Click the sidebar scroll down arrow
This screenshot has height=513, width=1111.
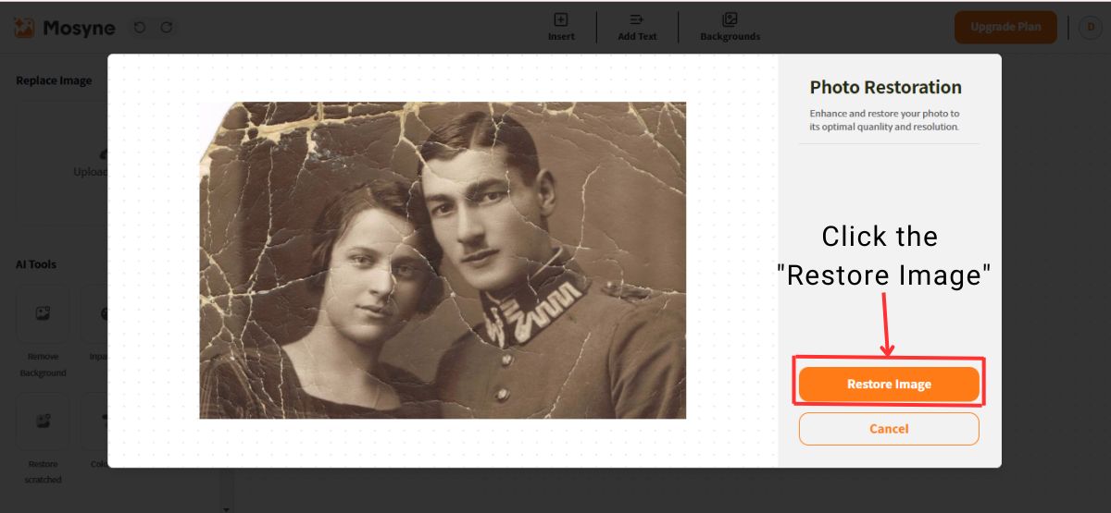click(227, 508)
